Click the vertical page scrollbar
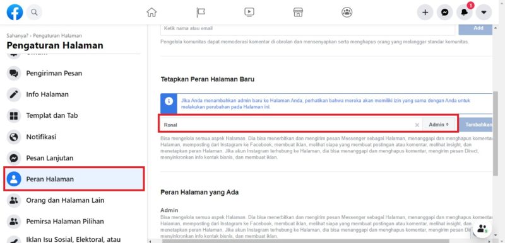Screen dimensions: 505x243 496,133
